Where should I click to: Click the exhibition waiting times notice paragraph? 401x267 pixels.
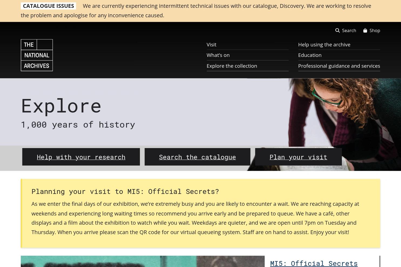(195, 218)
